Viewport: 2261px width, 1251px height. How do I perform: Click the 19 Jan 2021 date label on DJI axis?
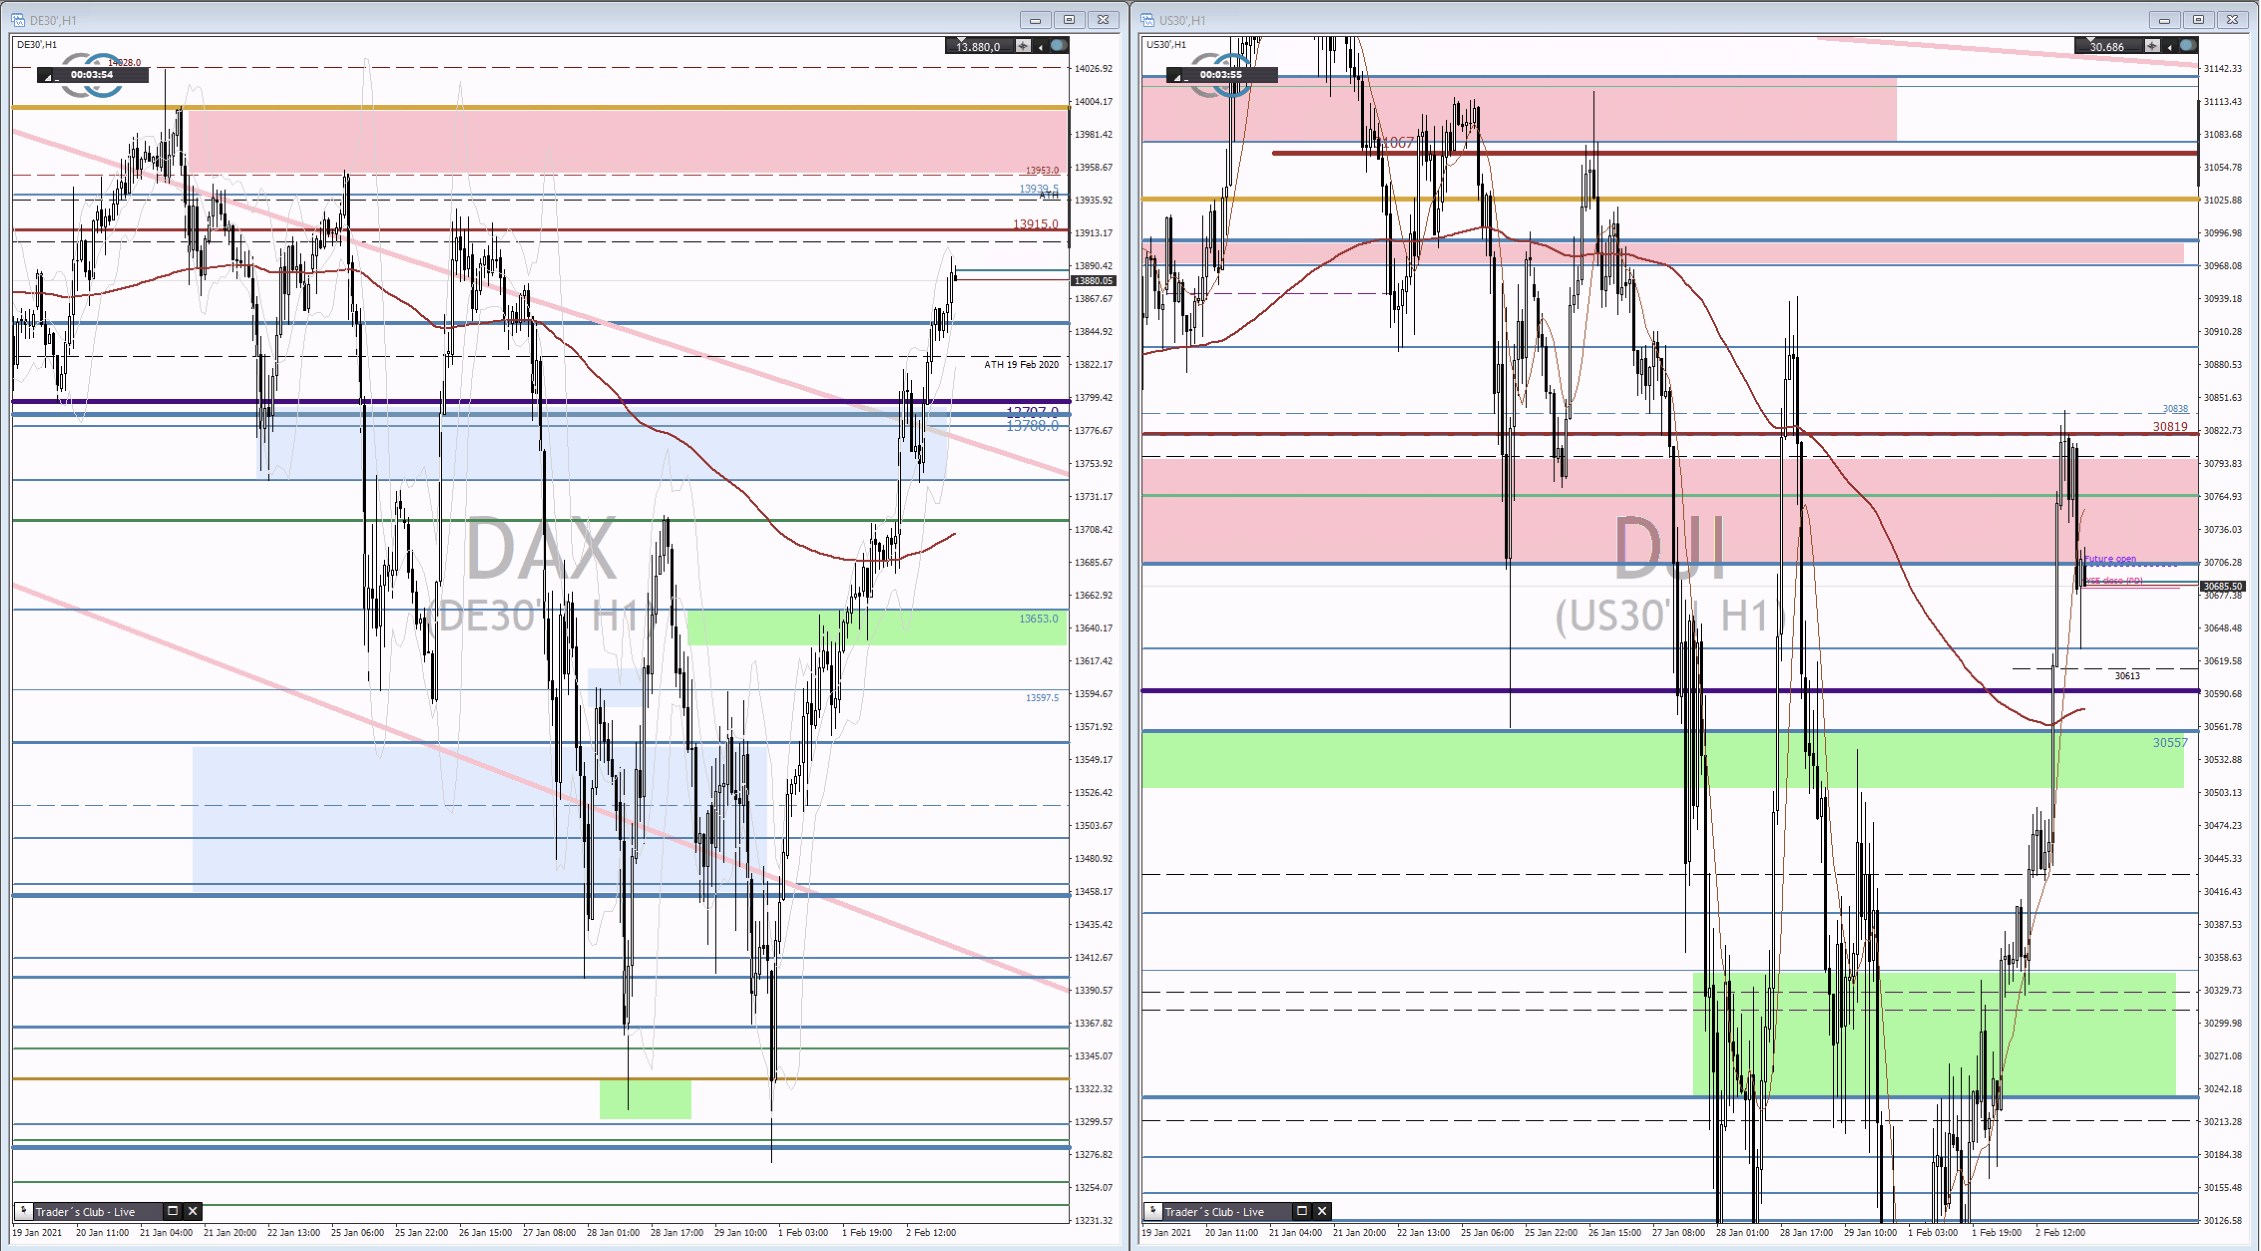(1166, 1233)
